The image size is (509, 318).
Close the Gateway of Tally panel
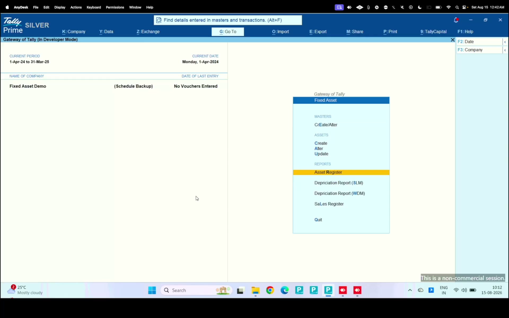[453, 40]
